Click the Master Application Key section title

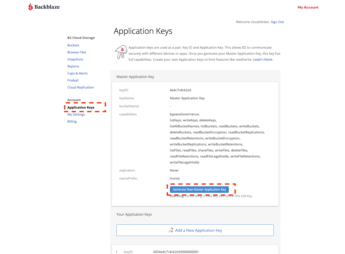135,77
